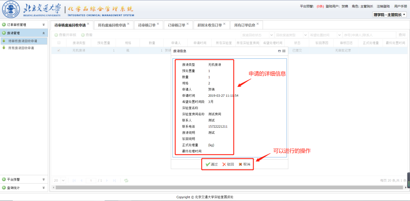Go to next page arrow in pagination
Screen dimensions: 410x201
point(107,181)
